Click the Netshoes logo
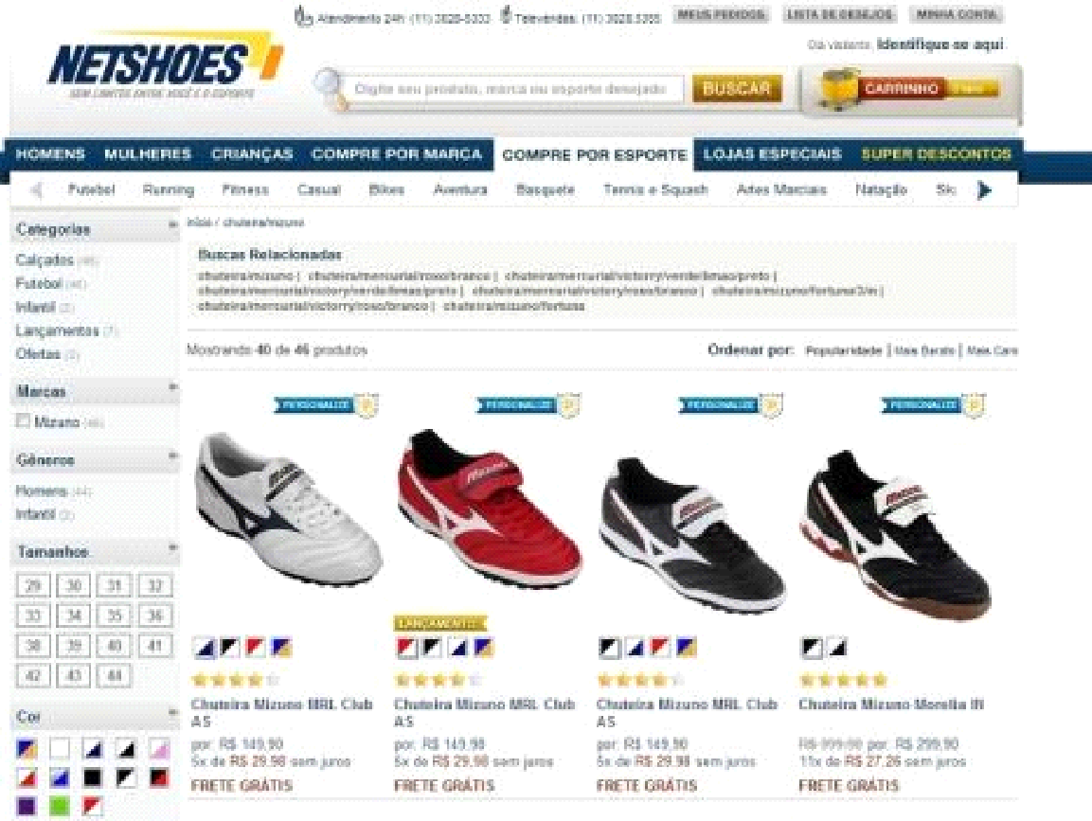Viewport: 1092px width, 821px height. click(166, 64)
